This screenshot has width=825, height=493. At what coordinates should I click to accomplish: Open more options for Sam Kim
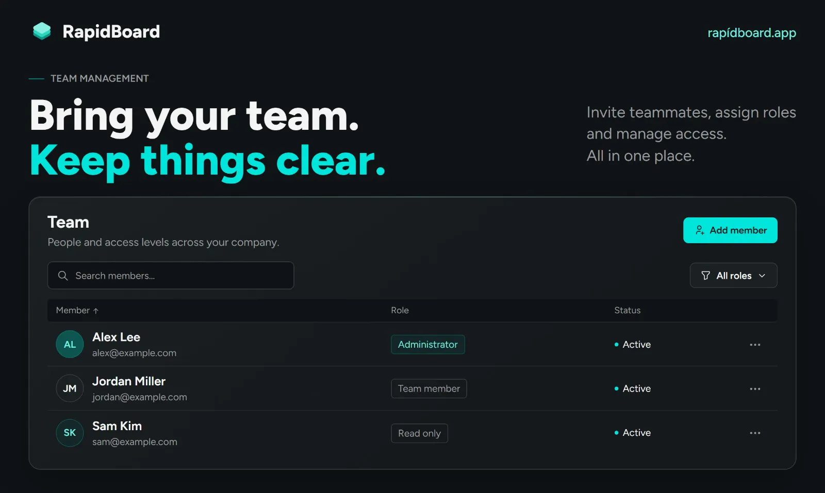[x=755, y=433]
